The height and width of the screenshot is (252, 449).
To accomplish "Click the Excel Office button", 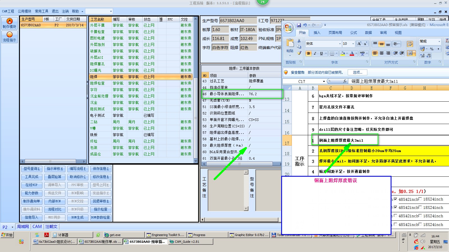I will tap(288, 28).
